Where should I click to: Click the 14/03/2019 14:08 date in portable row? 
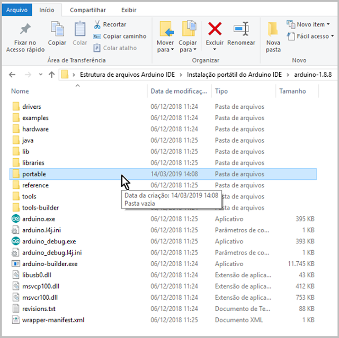point(174,174)
